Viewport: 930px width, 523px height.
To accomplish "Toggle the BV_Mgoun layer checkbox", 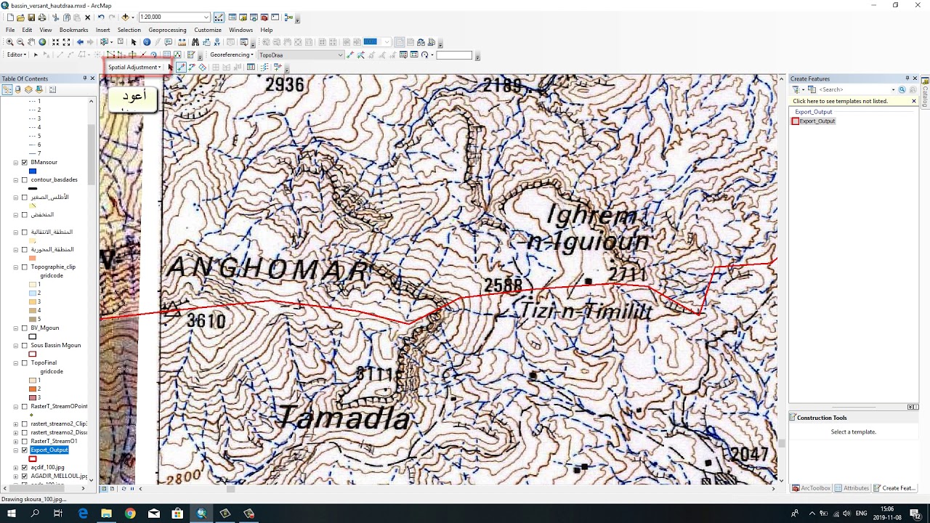I will point(25,328).
